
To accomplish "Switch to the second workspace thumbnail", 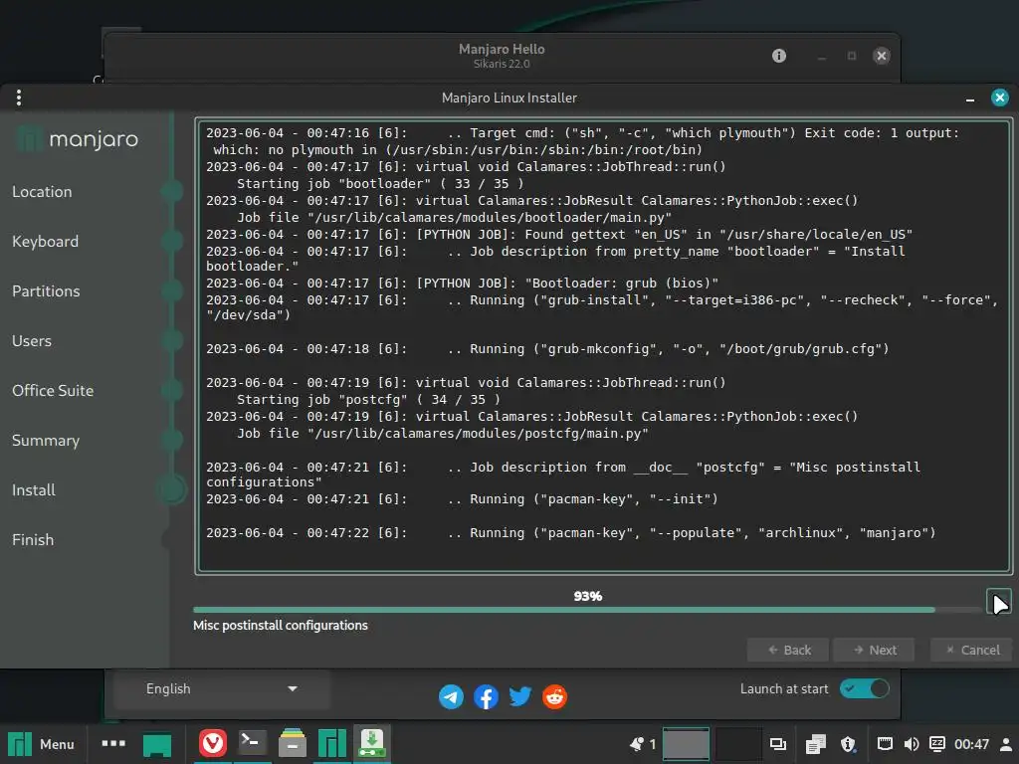I will point(737,744).
